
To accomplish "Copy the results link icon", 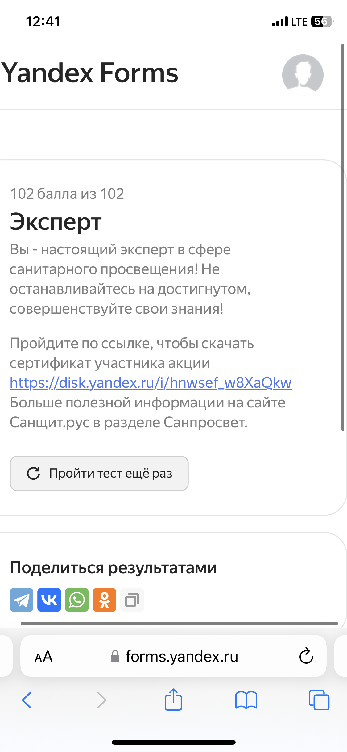I will (x=132, y=600).
